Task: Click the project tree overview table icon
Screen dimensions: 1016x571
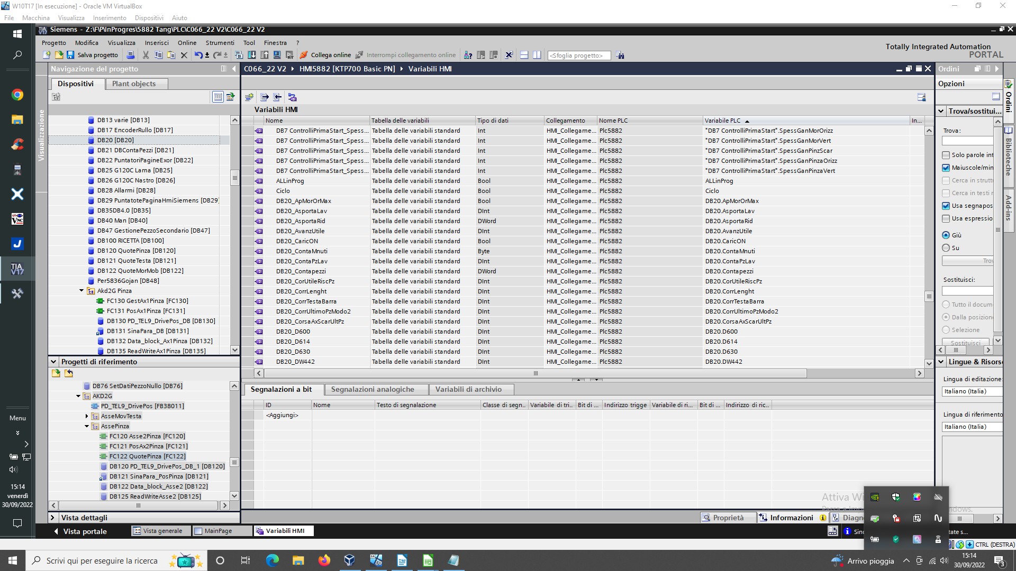Action: 217,97
